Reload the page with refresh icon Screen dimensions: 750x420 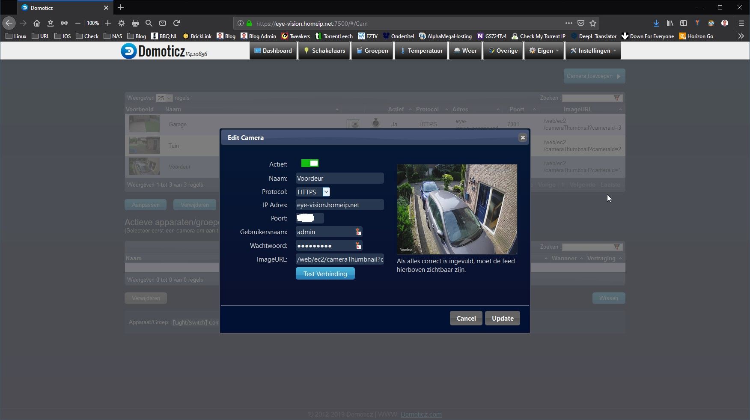(x=176, y=23)
